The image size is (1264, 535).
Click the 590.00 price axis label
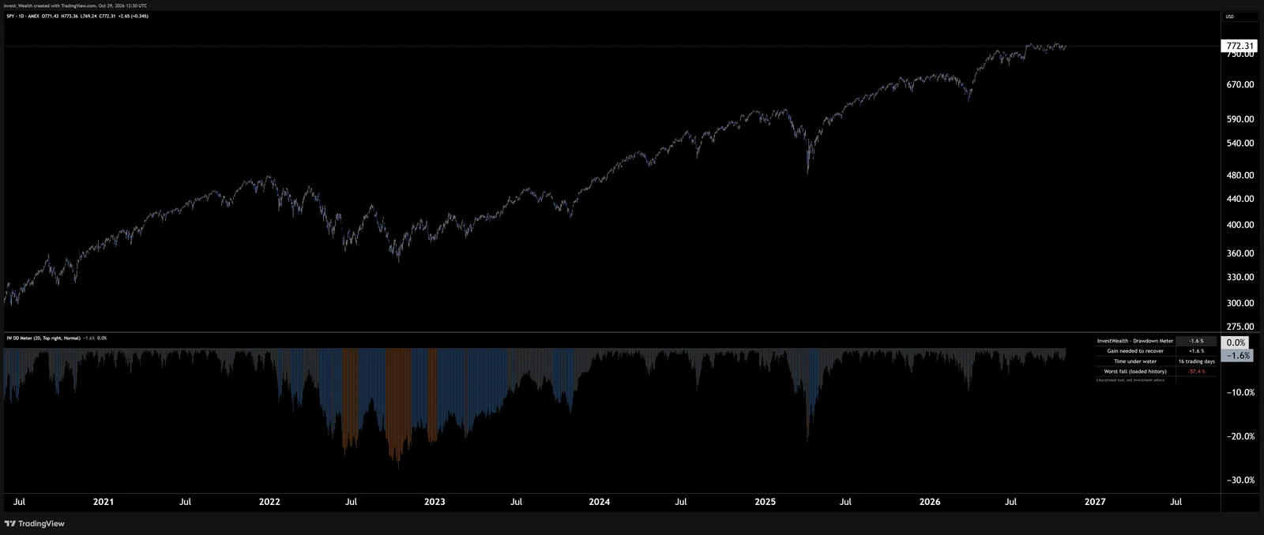pos(1240,119)
